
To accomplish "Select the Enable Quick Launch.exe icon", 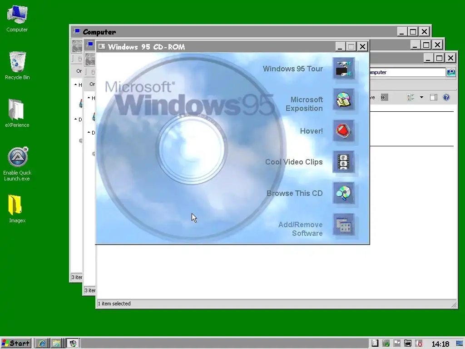I will click(x=17, y=164).
